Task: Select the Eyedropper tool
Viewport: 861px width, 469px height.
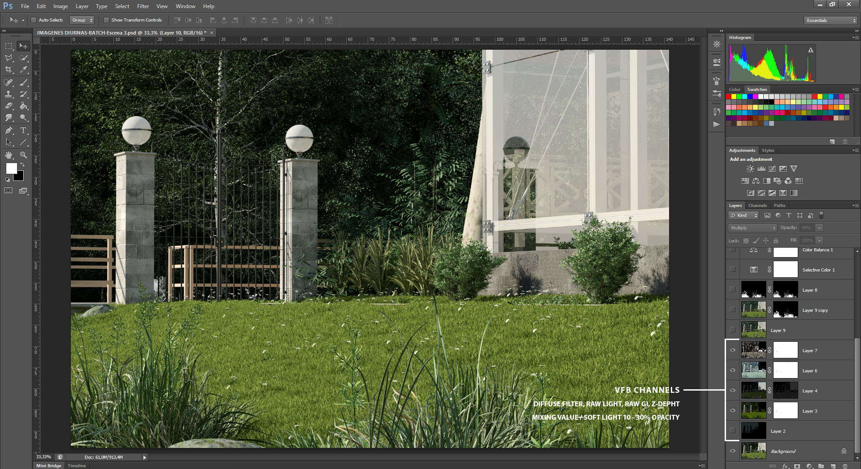Action: (x=23, y=69)
